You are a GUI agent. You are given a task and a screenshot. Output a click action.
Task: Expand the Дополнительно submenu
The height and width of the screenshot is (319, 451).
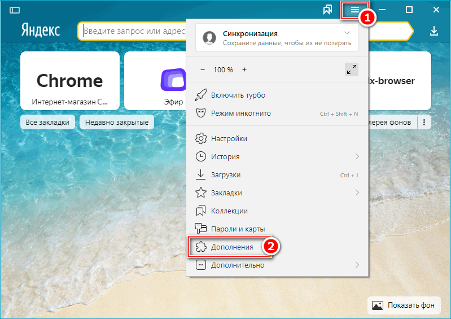[357, 265]
